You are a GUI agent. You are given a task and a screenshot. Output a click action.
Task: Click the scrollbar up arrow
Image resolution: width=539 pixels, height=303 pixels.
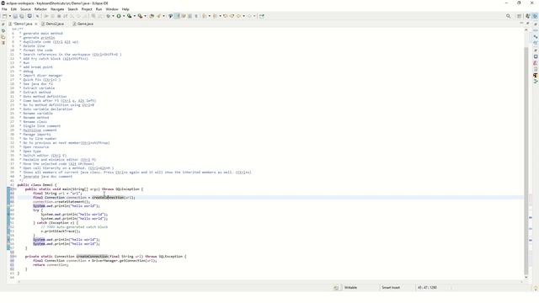click(526, 30)
